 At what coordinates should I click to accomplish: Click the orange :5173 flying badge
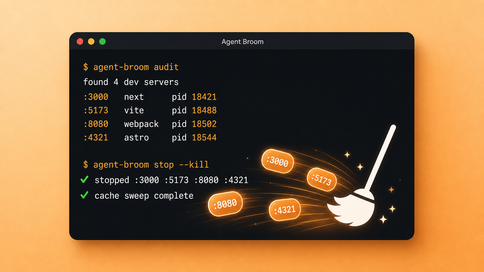tap(322, 180)
